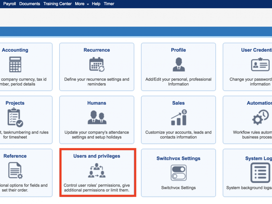Image resolution: width=272 pixels, height=204 pixels.
Task: Click the 'Switchvox Settings' description text below icon
Action: [x=178, y=188]
